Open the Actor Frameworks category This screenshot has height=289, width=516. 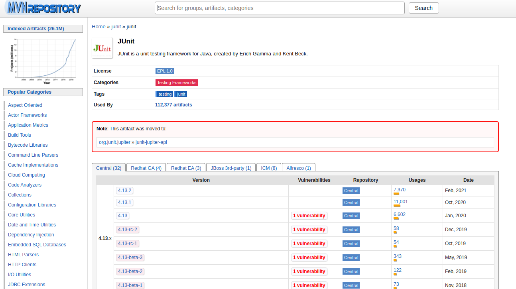pyautogui.click(x=27, y=115)
